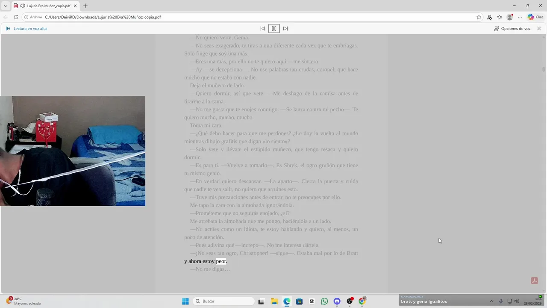
Task: Open Task View in taskbar
Action: tap(261, 301)
